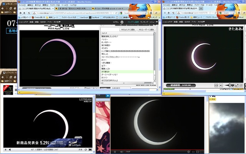
Task: Go back in the left Firefox window
Action: point(21,13)
